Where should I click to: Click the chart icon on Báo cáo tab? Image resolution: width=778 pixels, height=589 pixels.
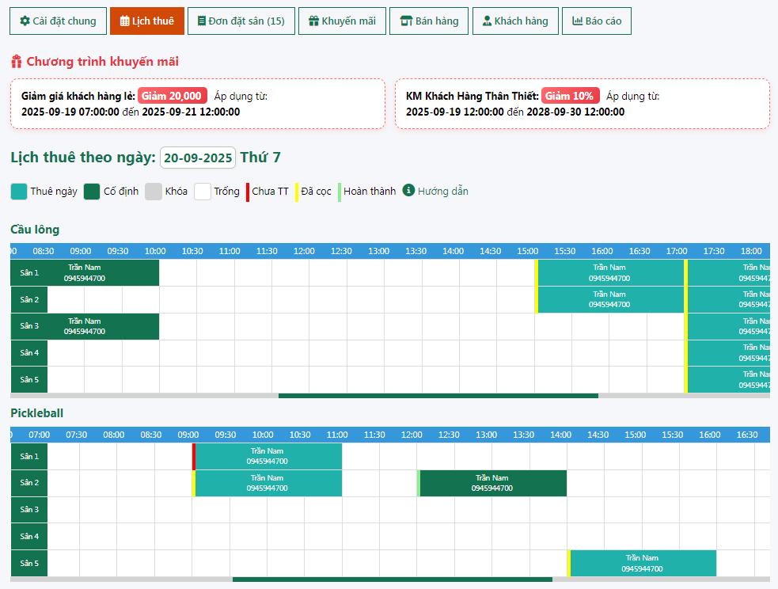pyautogui.click(x=577, y=21)
